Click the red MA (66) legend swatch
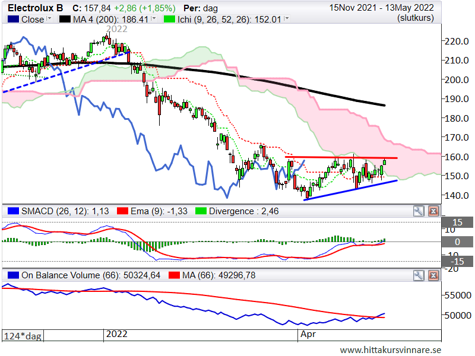The image size is (475, 356). pyautogui.click(x=174, y=275)
